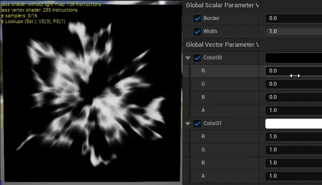
Task: Open the black Color00 swatch
Action: (294, 58)
